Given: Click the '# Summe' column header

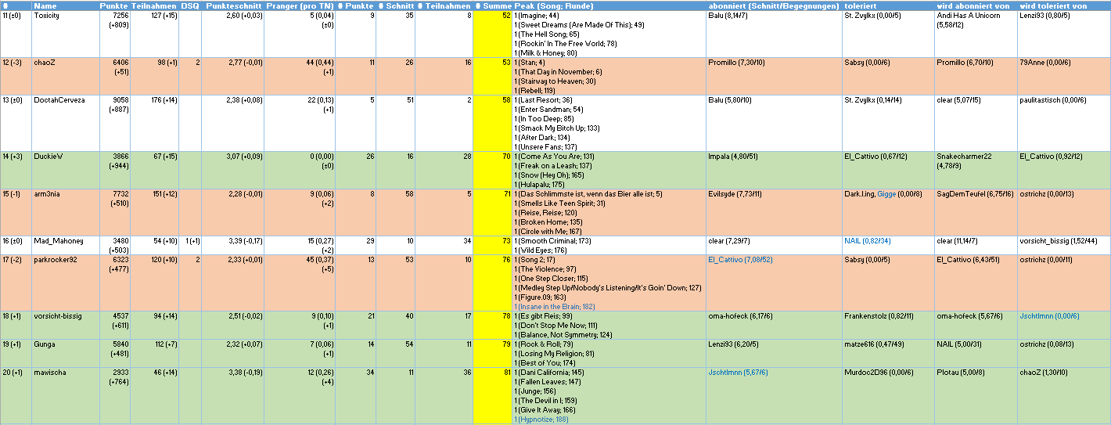Looking at the screenshot, I should 493,5.
